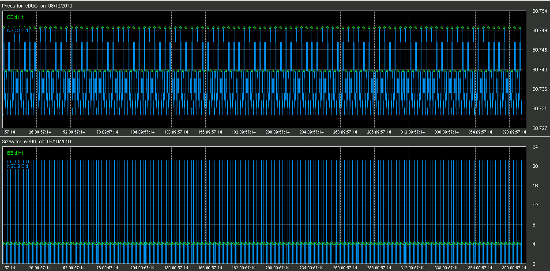This screenshot has width=550, height=271.
Task: Click the BBid Hit legend in Prices chart
Action: 15,17
